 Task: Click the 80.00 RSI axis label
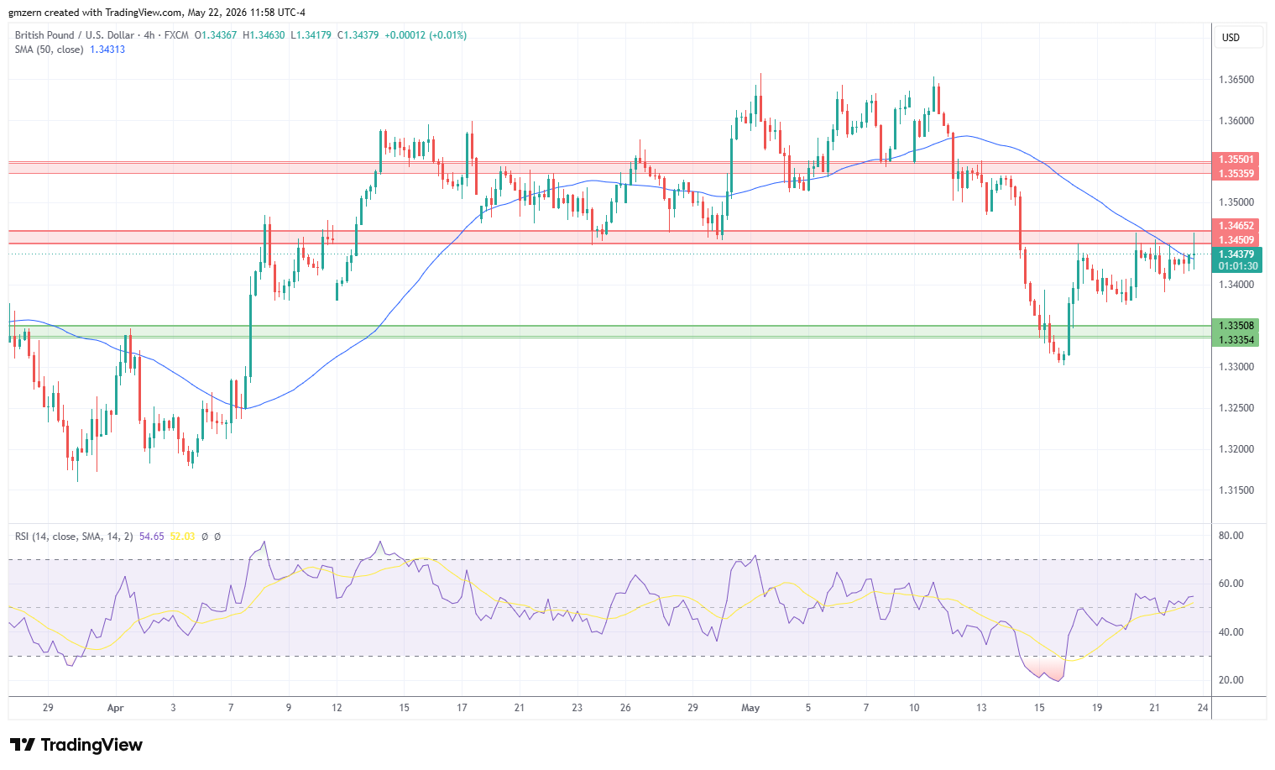pos(1231,536)
